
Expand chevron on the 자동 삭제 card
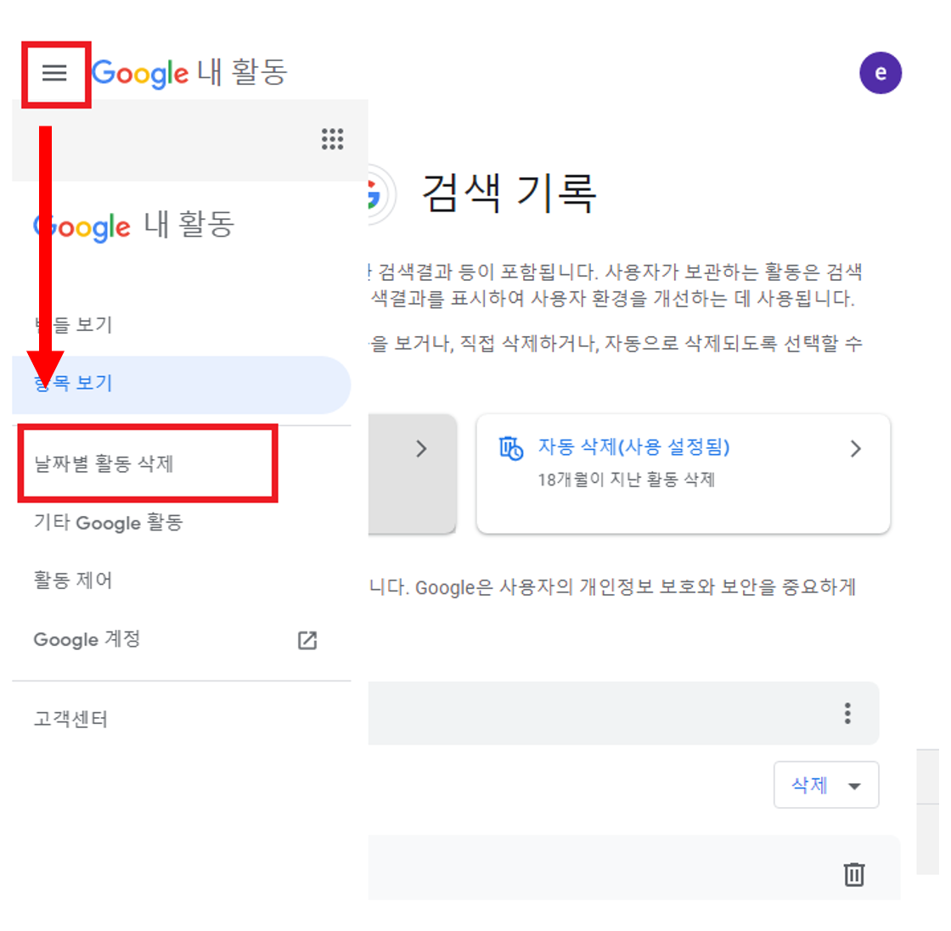pos(855,449)
